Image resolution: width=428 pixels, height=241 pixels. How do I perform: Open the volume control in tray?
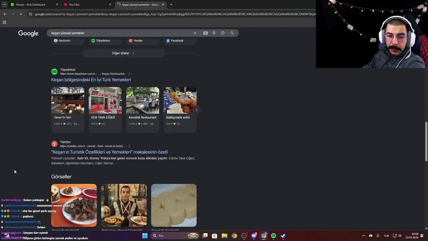click(400, 236)
